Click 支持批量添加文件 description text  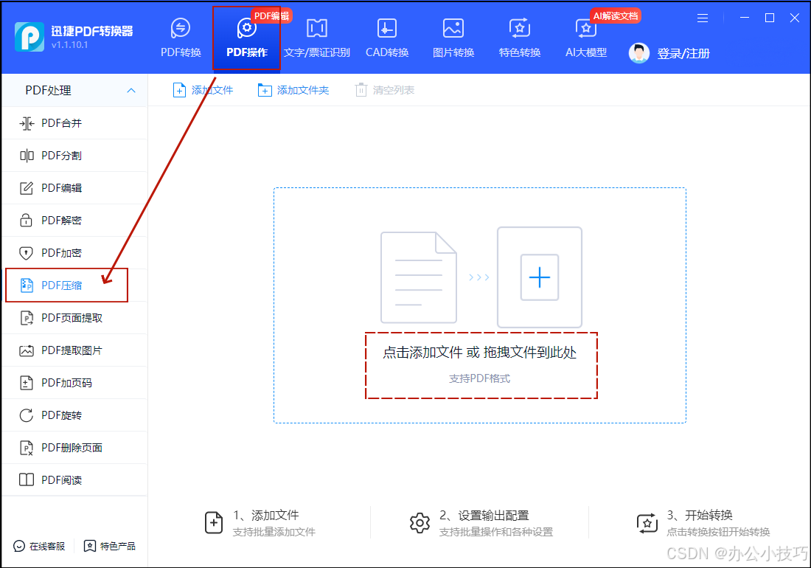(274, 532)
